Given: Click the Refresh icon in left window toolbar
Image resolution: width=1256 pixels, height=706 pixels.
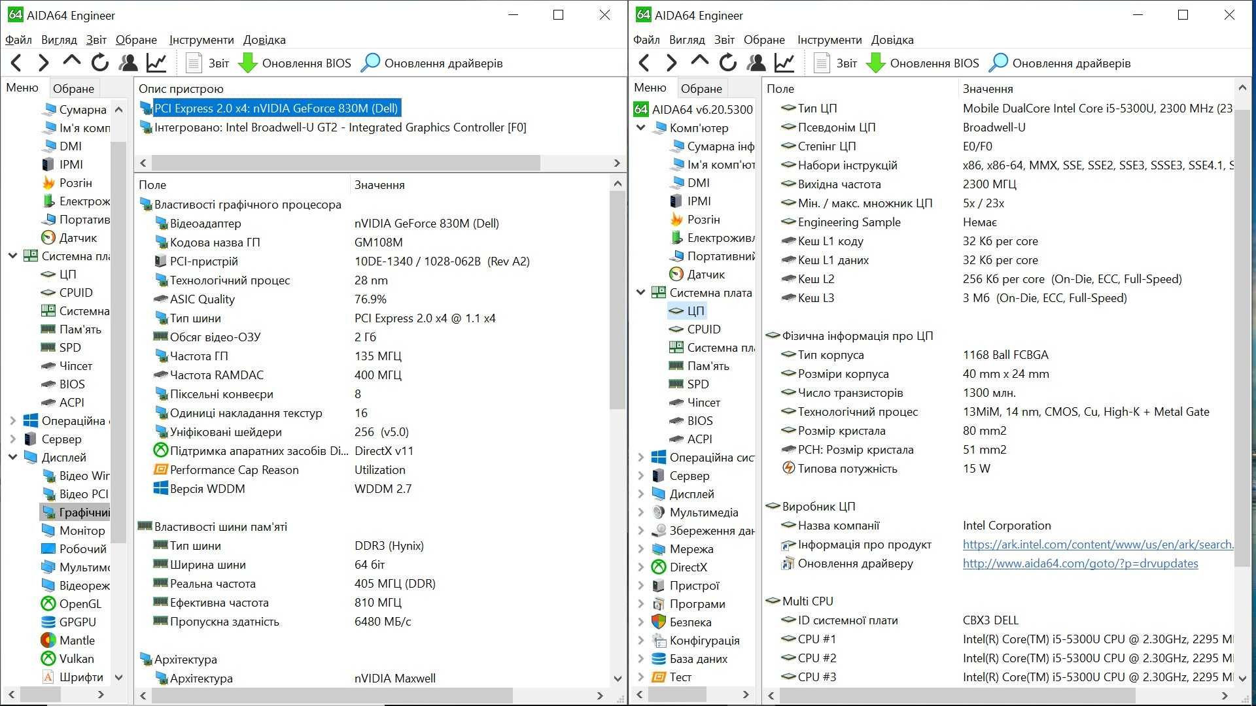Looking at the screenshot, I should pyautogui.click(x=99, y=63).
